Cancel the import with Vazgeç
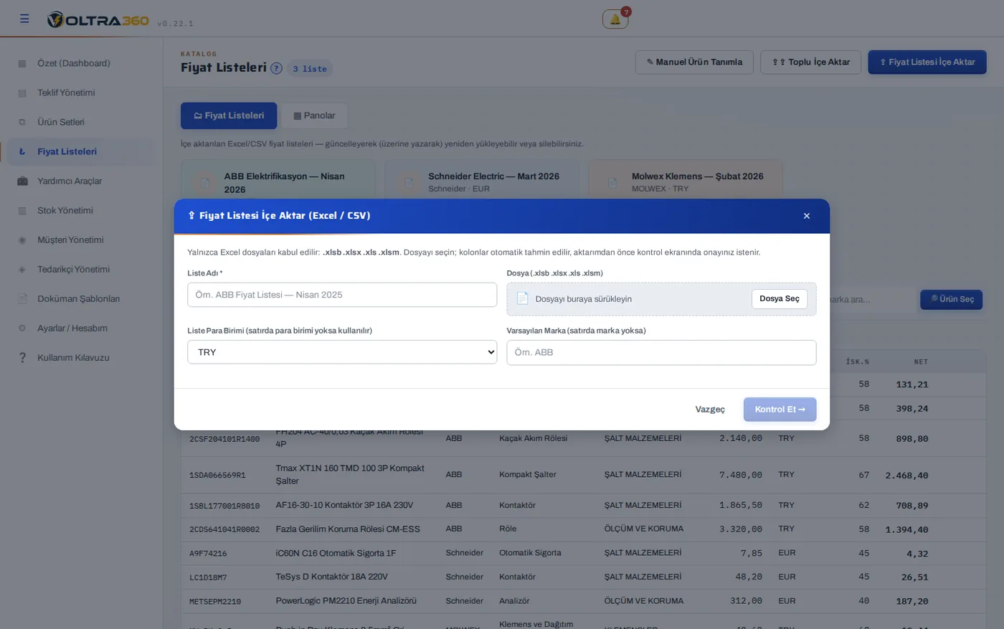This screenshot has height=629, width=1004. tap(710, 410)
